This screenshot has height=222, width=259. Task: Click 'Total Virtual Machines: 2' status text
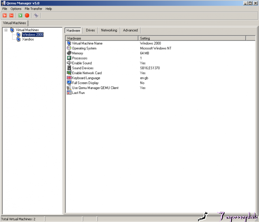click(x=18, y=219)
